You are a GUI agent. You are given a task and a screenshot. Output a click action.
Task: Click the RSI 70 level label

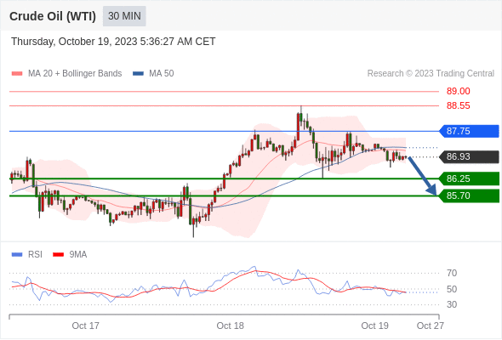(452, 273)
